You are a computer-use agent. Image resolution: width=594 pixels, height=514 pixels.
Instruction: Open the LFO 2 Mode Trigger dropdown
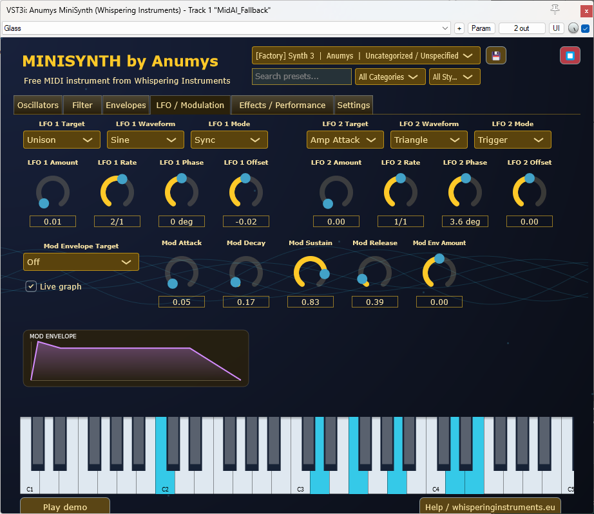click(513, 140)
